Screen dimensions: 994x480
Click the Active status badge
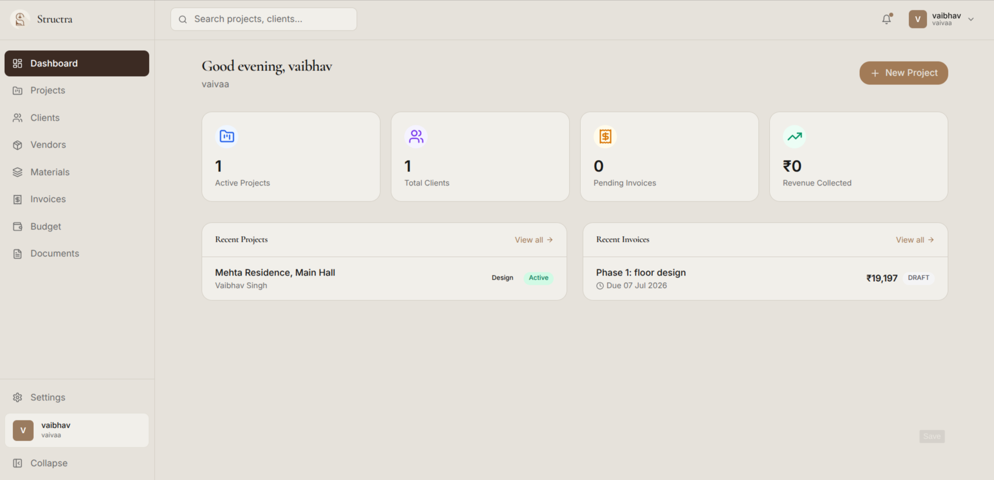click(538, 278)
